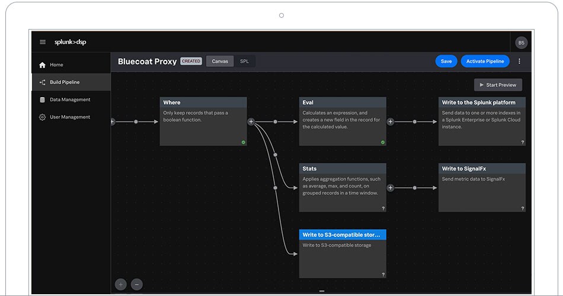Click connector dot between Where and Eval
The height and width of the screenshot is (296, 563).
pyautogui.click(x=276, y=121)
